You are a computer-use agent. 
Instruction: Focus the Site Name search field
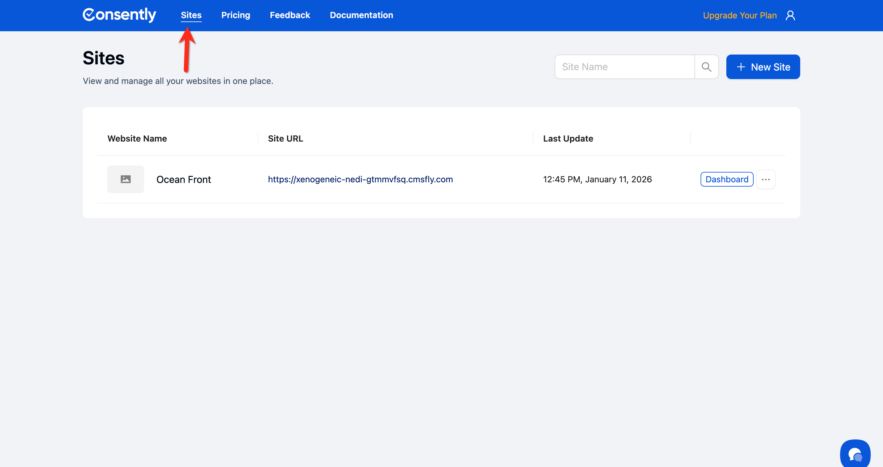625,67
